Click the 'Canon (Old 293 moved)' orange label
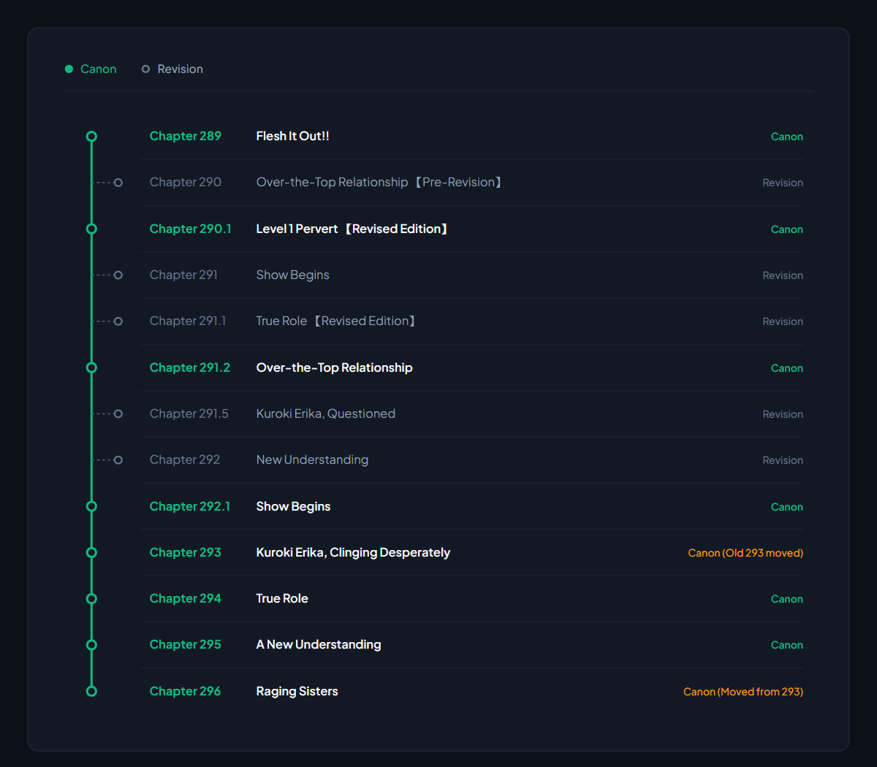877x767 pixels. point(745,553)
